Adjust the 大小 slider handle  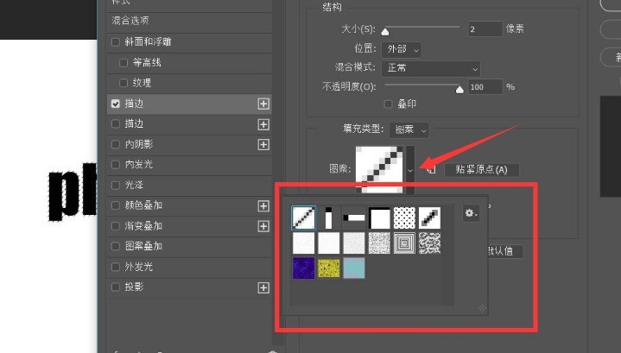(385, 32)
